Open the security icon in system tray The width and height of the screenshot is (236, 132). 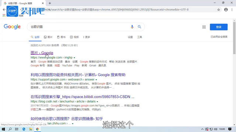207,129
